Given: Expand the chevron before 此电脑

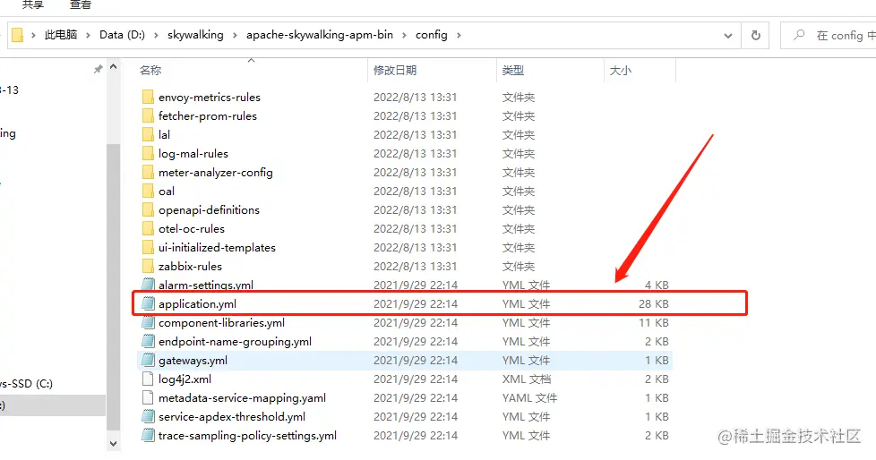Looking at the screenshot, I should [33, 35].
